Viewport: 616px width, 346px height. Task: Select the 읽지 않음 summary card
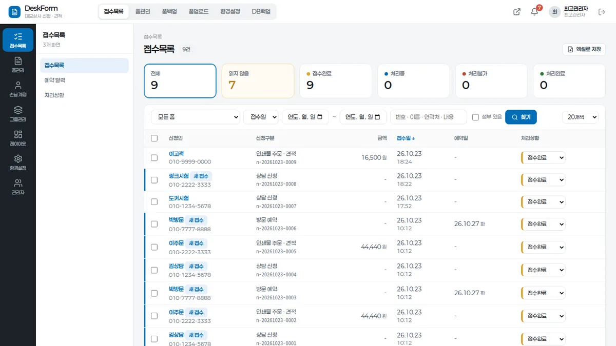point(258,81)
